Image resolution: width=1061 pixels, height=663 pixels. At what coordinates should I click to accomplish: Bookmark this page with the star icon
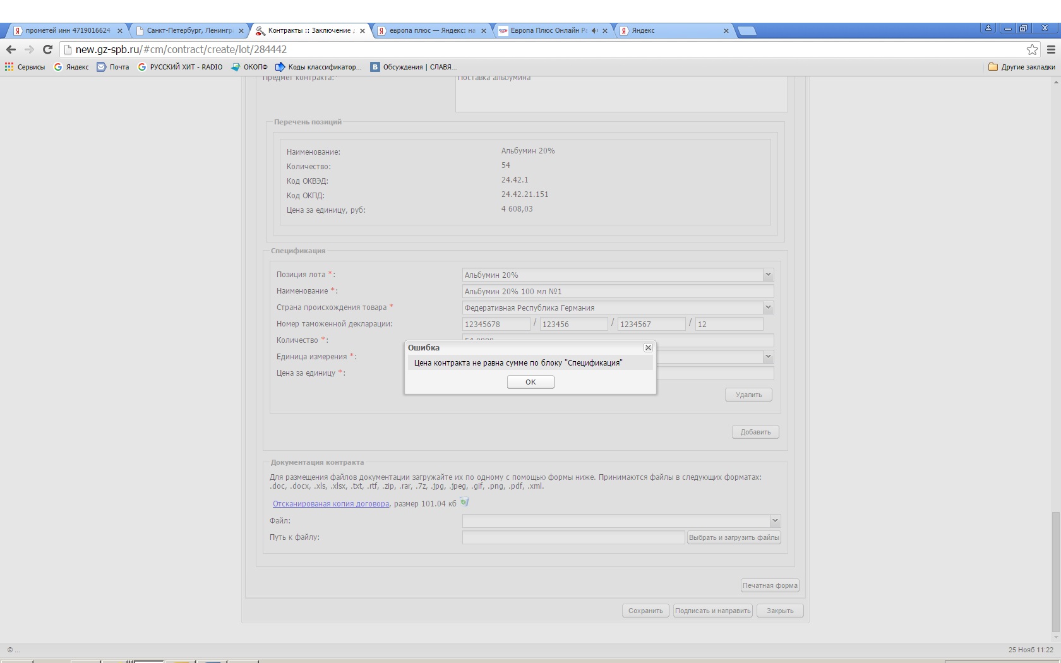(x=1032, y=49)
